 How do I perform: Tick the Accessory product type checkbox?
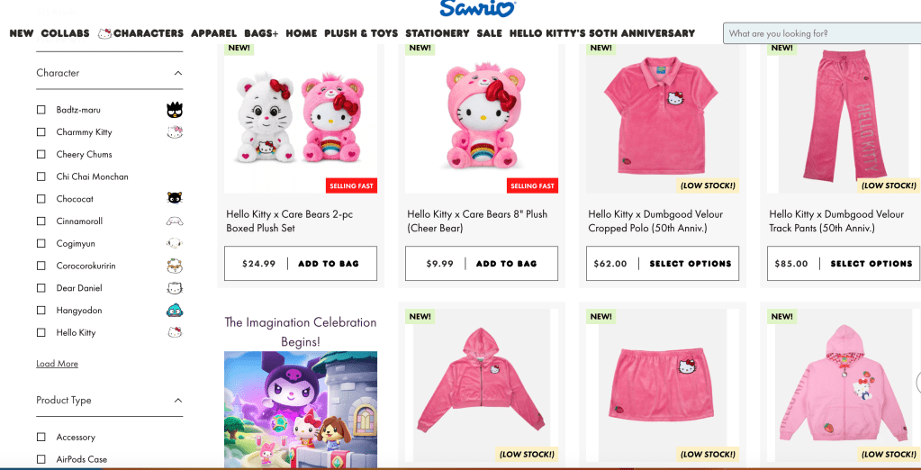41,437
